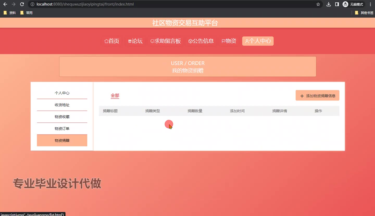The width and height of the screenshot is (375, 216).
Task: Click the 我的物资捐赠 page heading
Action: [x=187, y=70]
